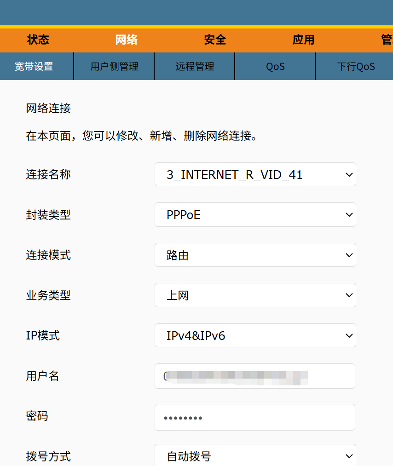Open the 远程管理 tab
The width and height of the screenshot is (393, 466).
pyautogui.click(x=195, y=66)
